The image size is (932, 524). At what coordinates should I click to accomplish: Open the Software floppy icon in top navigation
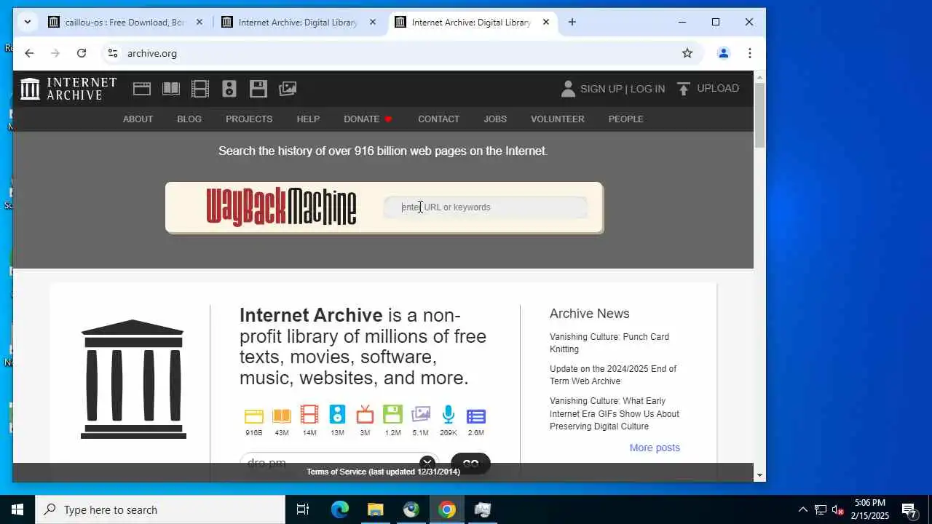[x=258, y=89]
